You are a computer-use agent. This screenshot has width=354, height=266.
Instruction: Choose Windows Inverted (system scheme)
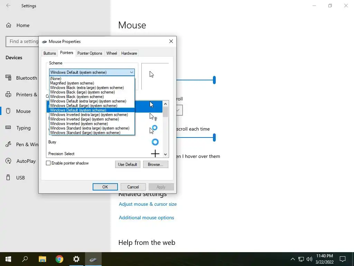92,124
